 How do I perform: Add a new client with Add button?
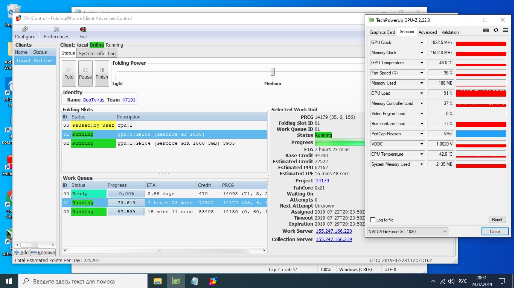click(21, 253)
